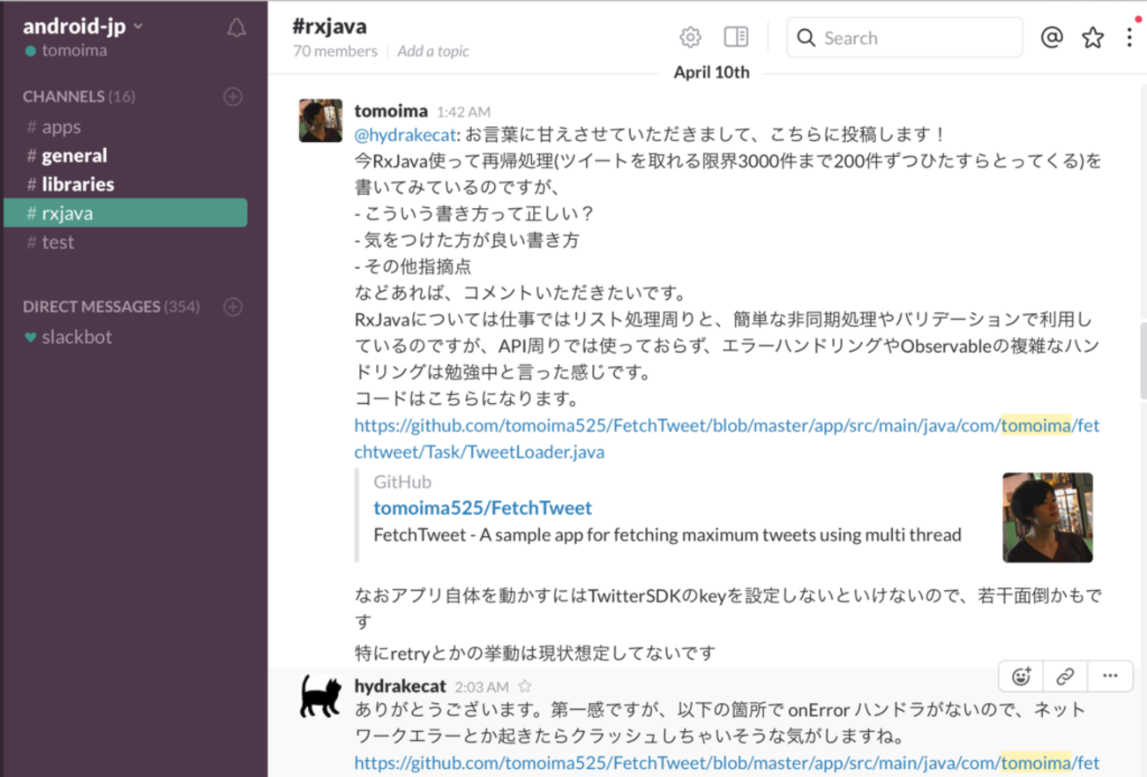
Task: Click the 2:03 AM message timestamp
Action: coord(482,687)
